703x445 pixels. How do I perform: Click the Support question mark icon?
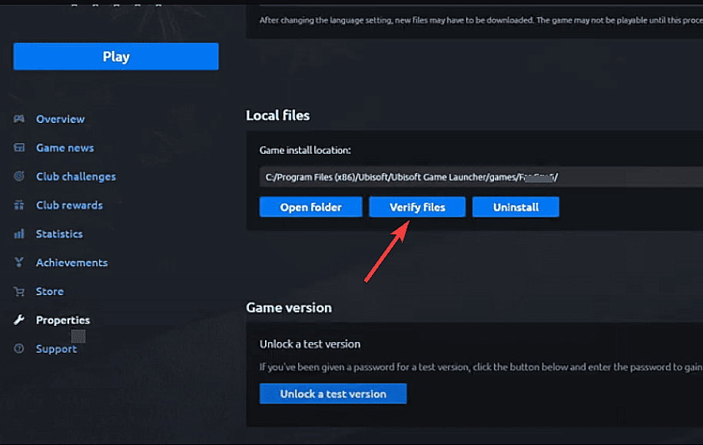click(19, 349)
